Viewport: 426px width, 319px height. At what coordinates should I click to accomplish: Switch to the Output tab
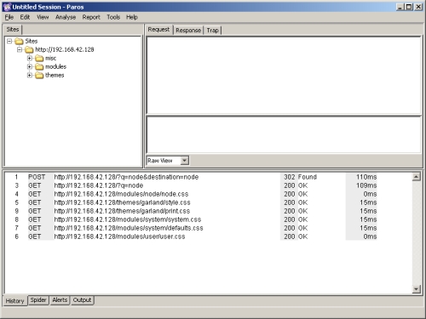tap(82, 300)
